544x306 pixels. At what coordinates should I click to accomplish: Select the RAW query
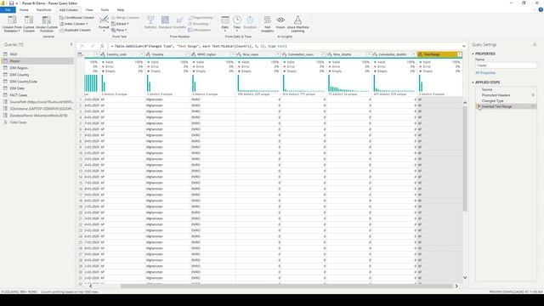(37, 54)
